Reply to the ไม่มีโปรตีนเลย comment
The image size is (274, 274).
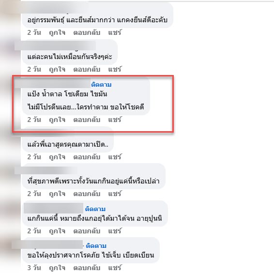(x=87, y=120)
